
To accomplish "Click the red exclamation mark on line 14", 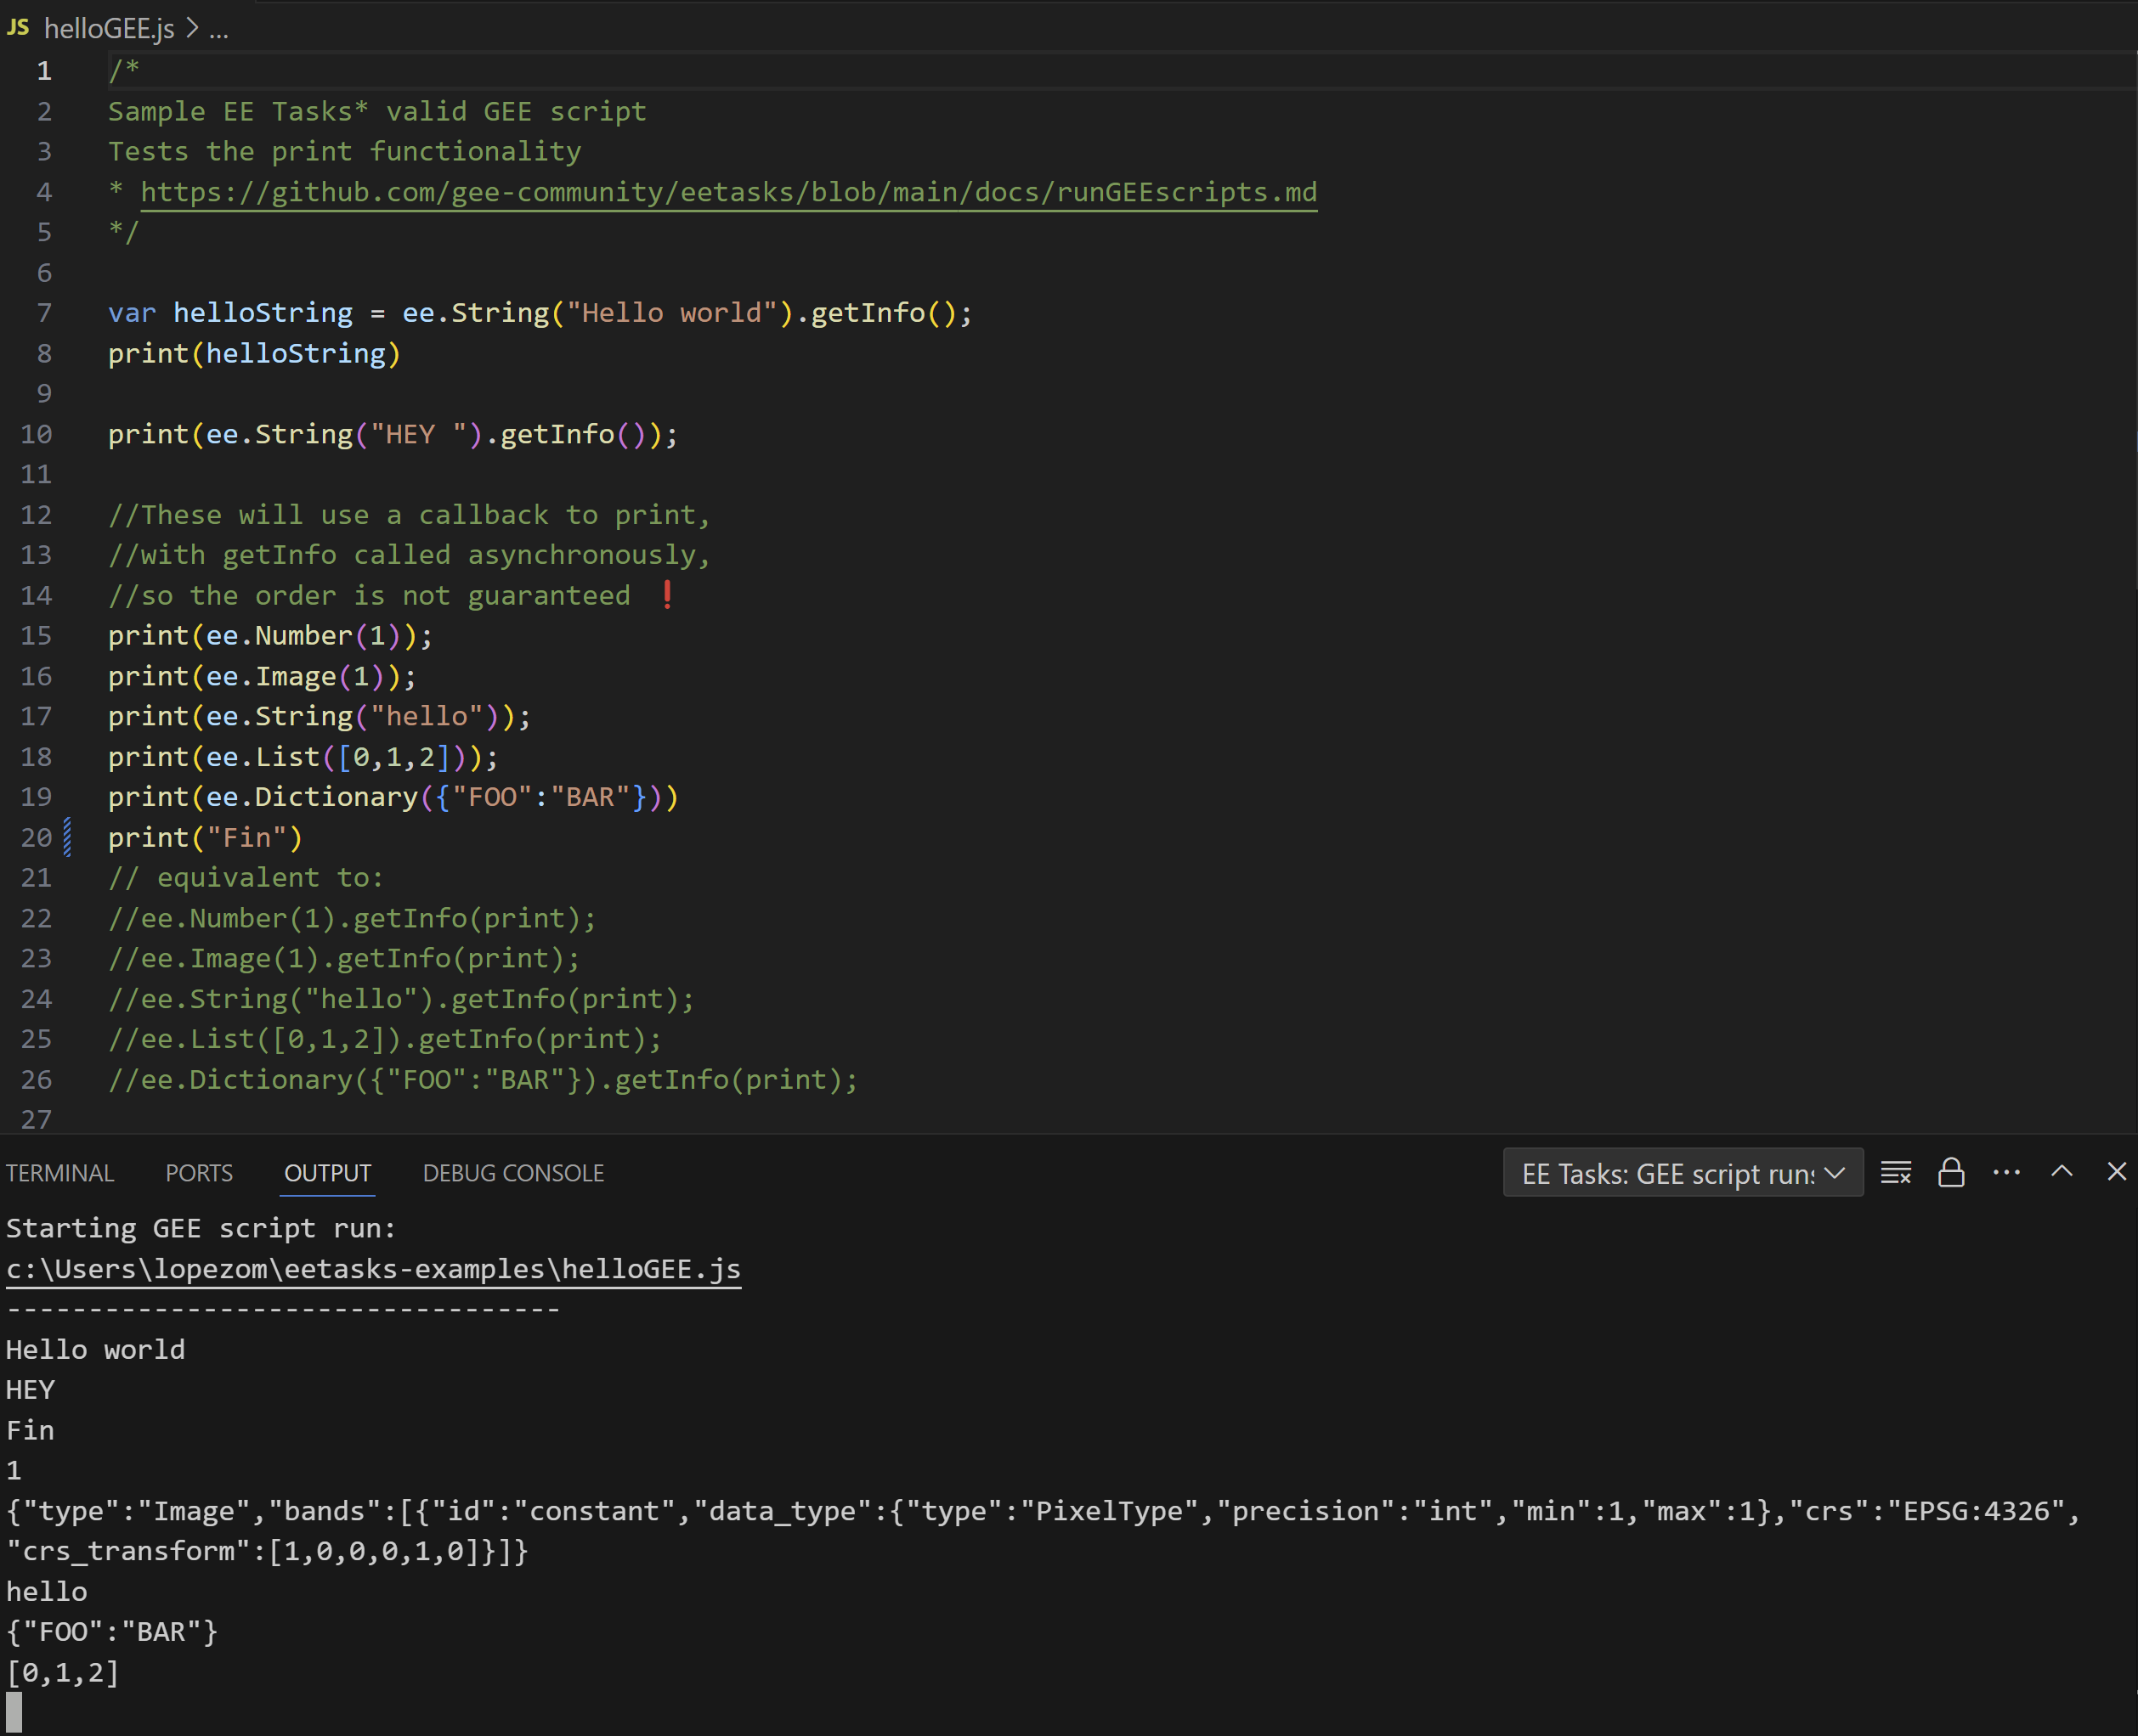I will coord(667,595).
